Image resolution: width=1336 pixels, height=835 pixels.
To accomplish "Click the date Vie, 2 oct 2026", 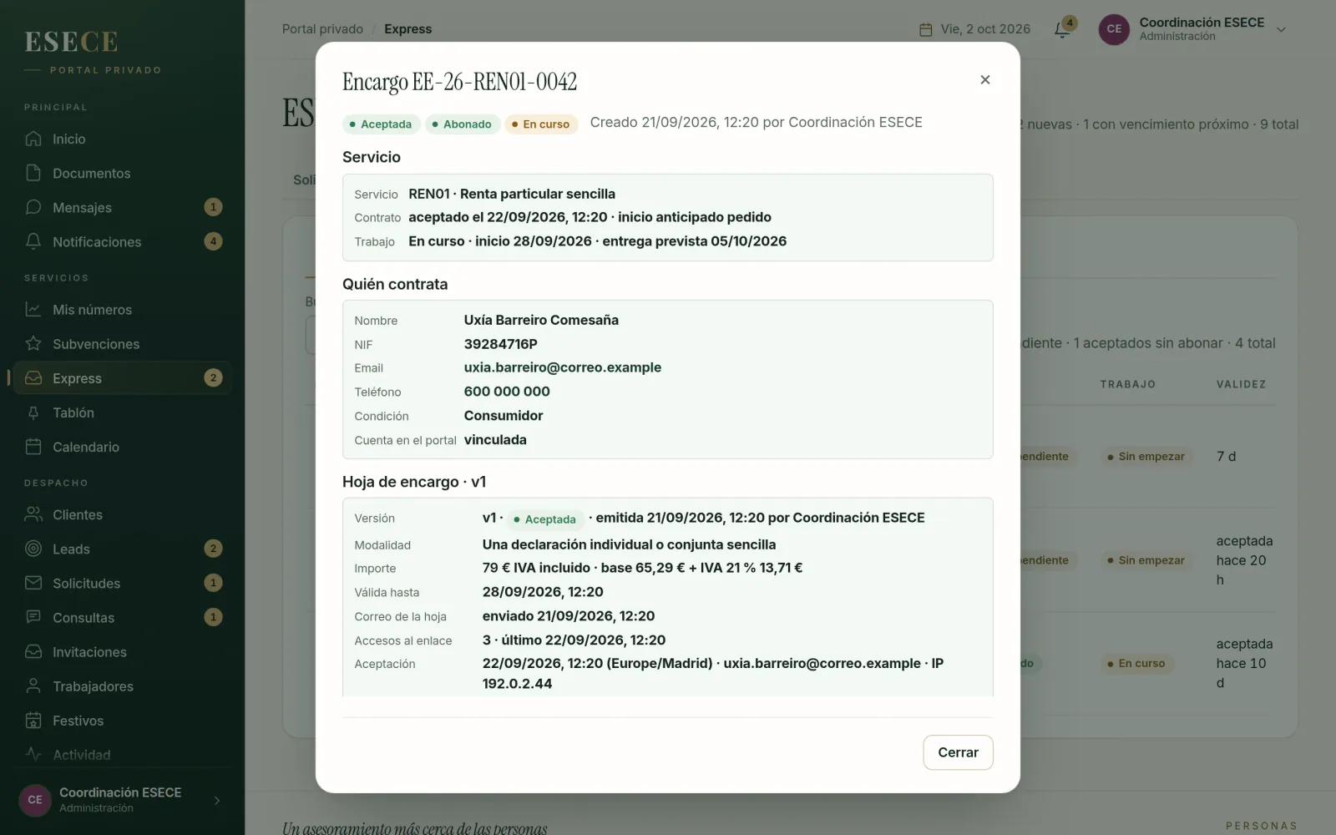I will point(985,28).
